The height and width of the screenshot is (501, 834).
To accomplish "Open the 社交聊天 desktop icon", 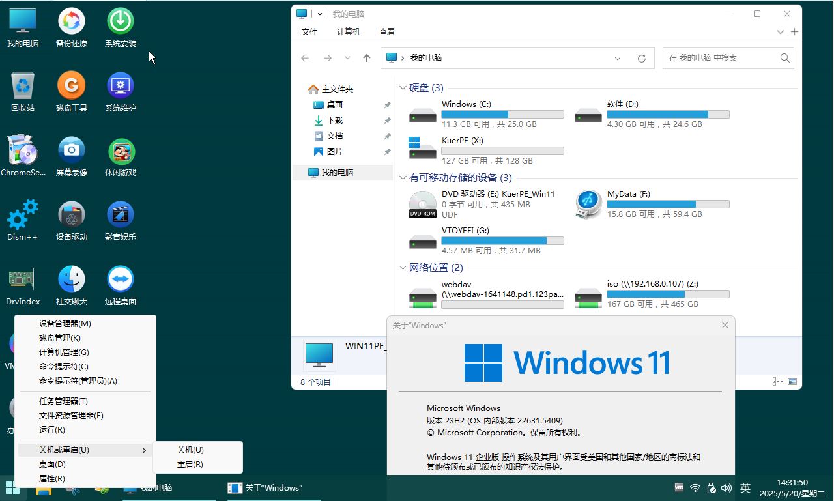I will (72, 286).
